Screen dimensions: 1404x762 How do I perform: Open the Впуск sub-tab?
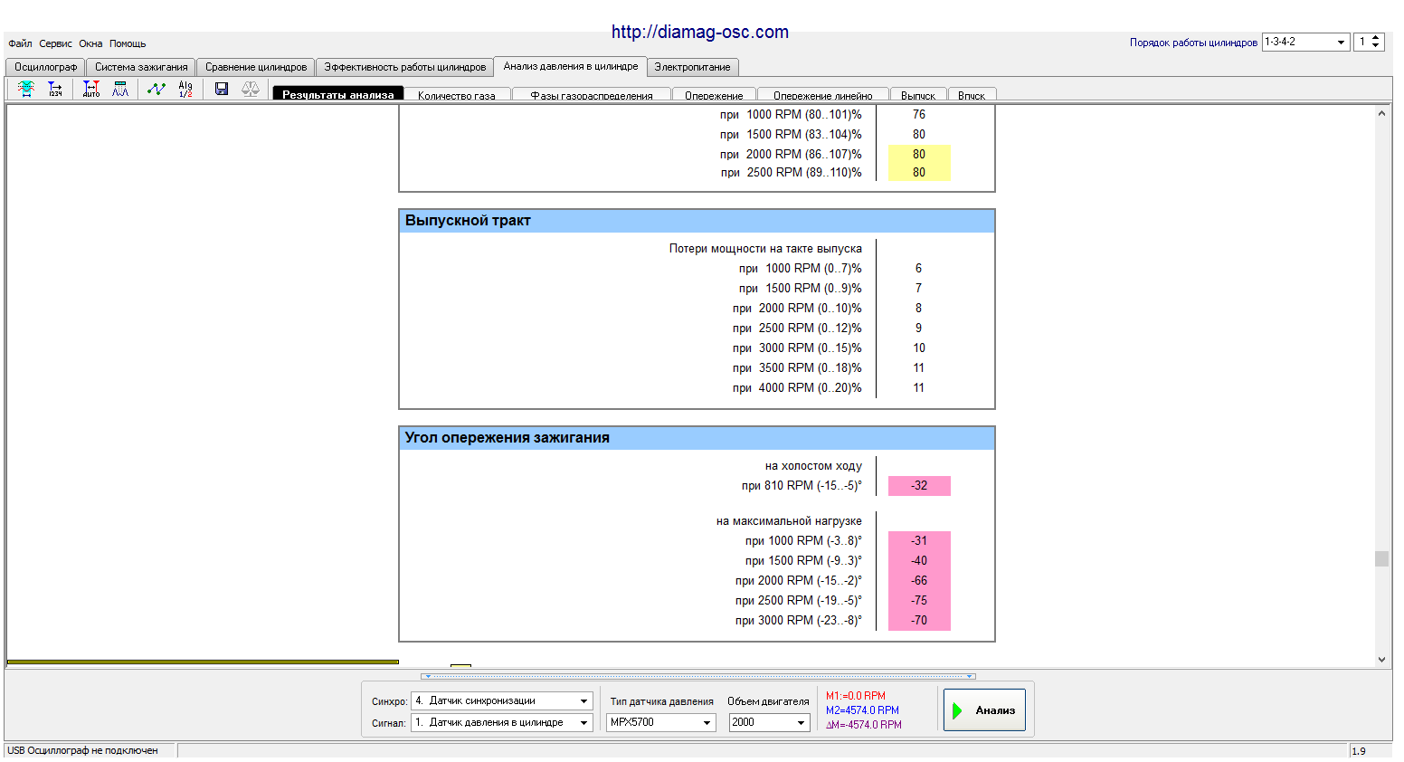[x=972, y=95]
